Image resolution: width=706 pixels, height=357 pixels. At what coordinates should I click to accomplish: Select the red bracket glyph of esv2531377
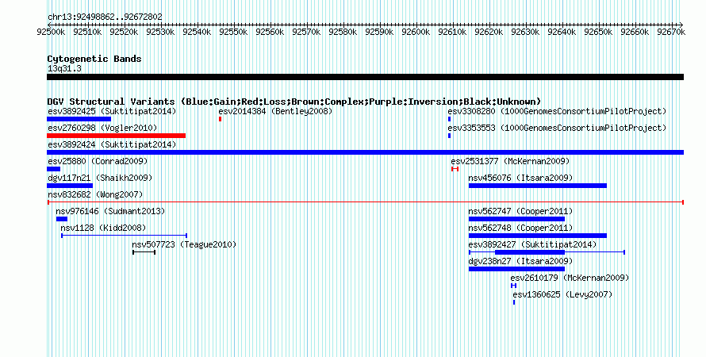pos(455,169)
